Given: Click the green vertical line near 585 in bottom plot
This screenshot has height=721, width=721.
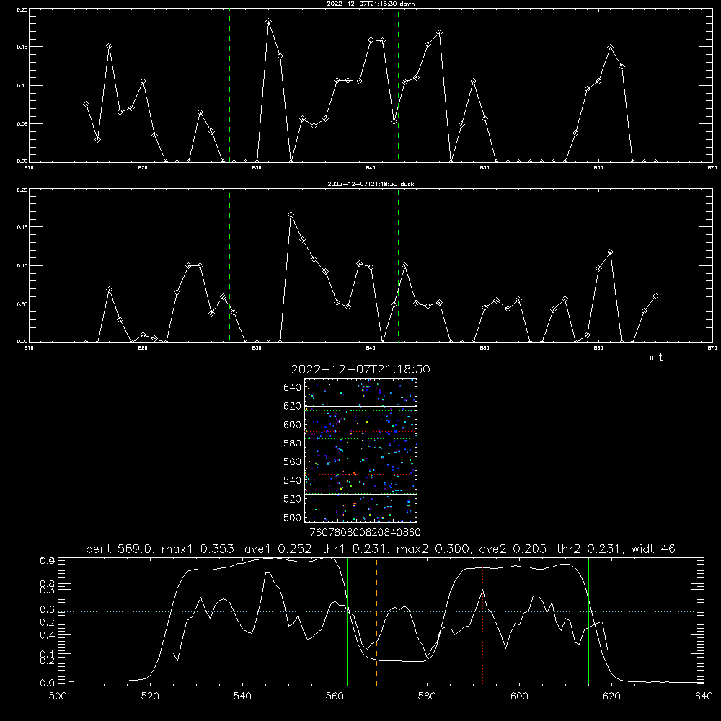Looking at the screenshot, I should point(448,622).
